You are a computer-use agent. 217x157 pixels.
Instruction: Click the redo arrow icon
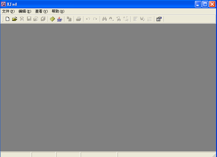95,19
